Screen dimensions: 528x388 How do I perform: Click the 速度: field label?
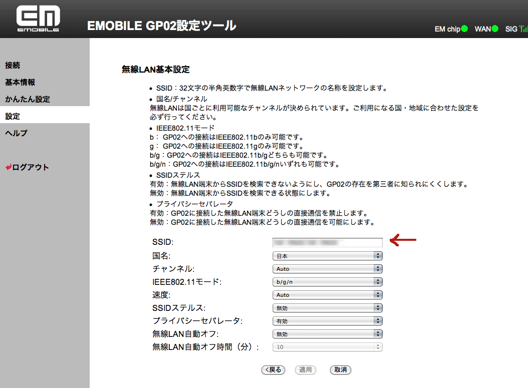(x=161, y=295)
